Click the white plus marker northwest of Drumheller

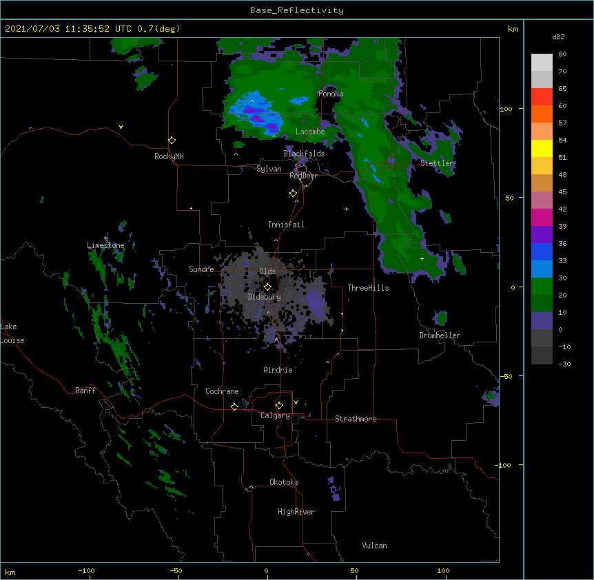coord(422,258)
